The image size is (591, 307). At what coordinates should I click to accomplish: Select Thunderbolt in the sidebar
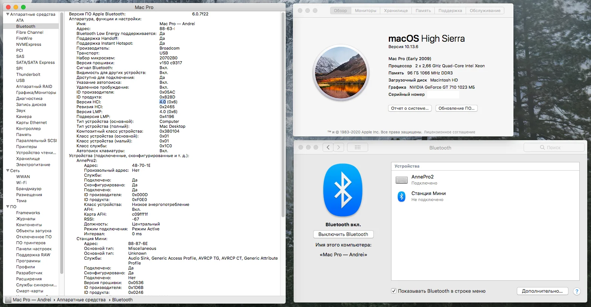coord(28,74)
